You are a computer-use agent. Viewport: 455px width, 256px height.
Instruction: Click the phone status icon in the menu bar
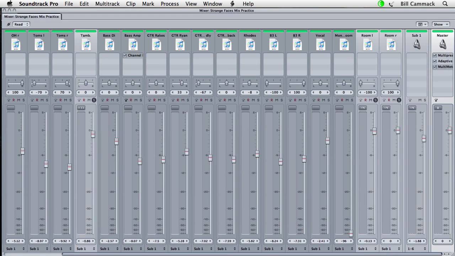(391, 4)
